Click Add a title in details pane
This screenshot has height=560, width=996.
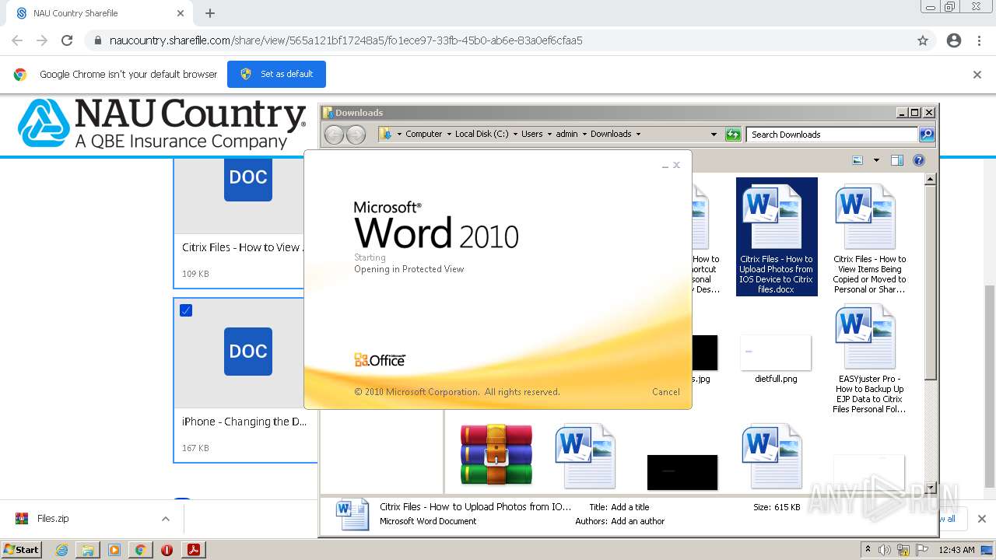coord(630,507)
